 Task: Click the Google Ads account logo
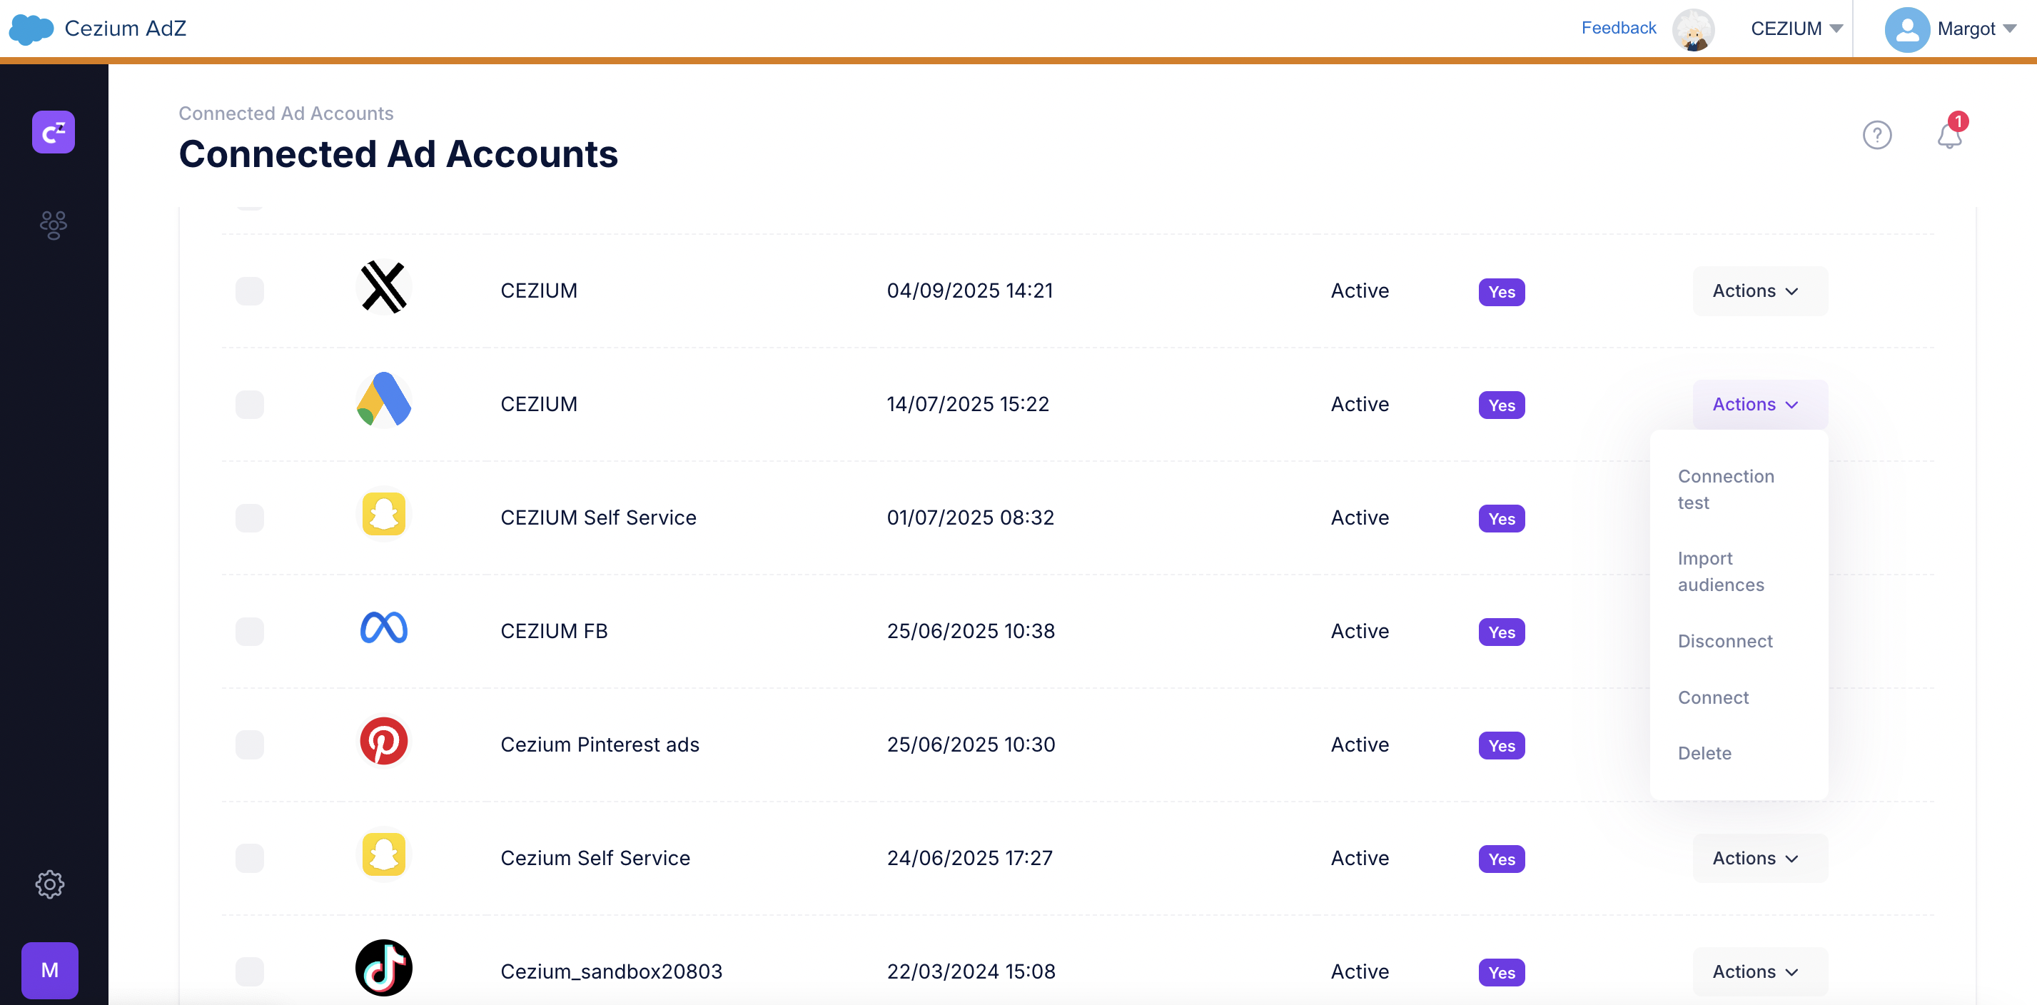[383, 400]
